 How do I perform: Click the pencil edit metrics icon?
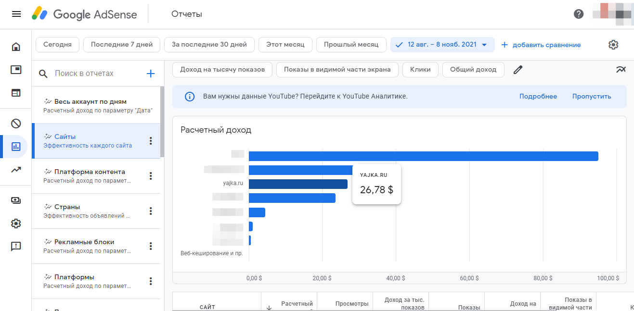coord(518,70)
